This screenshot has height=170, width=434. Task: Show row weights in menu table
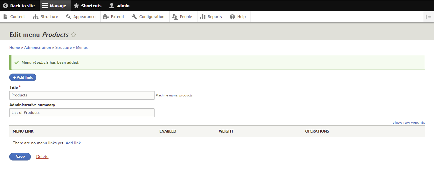[x=409, y=122]
